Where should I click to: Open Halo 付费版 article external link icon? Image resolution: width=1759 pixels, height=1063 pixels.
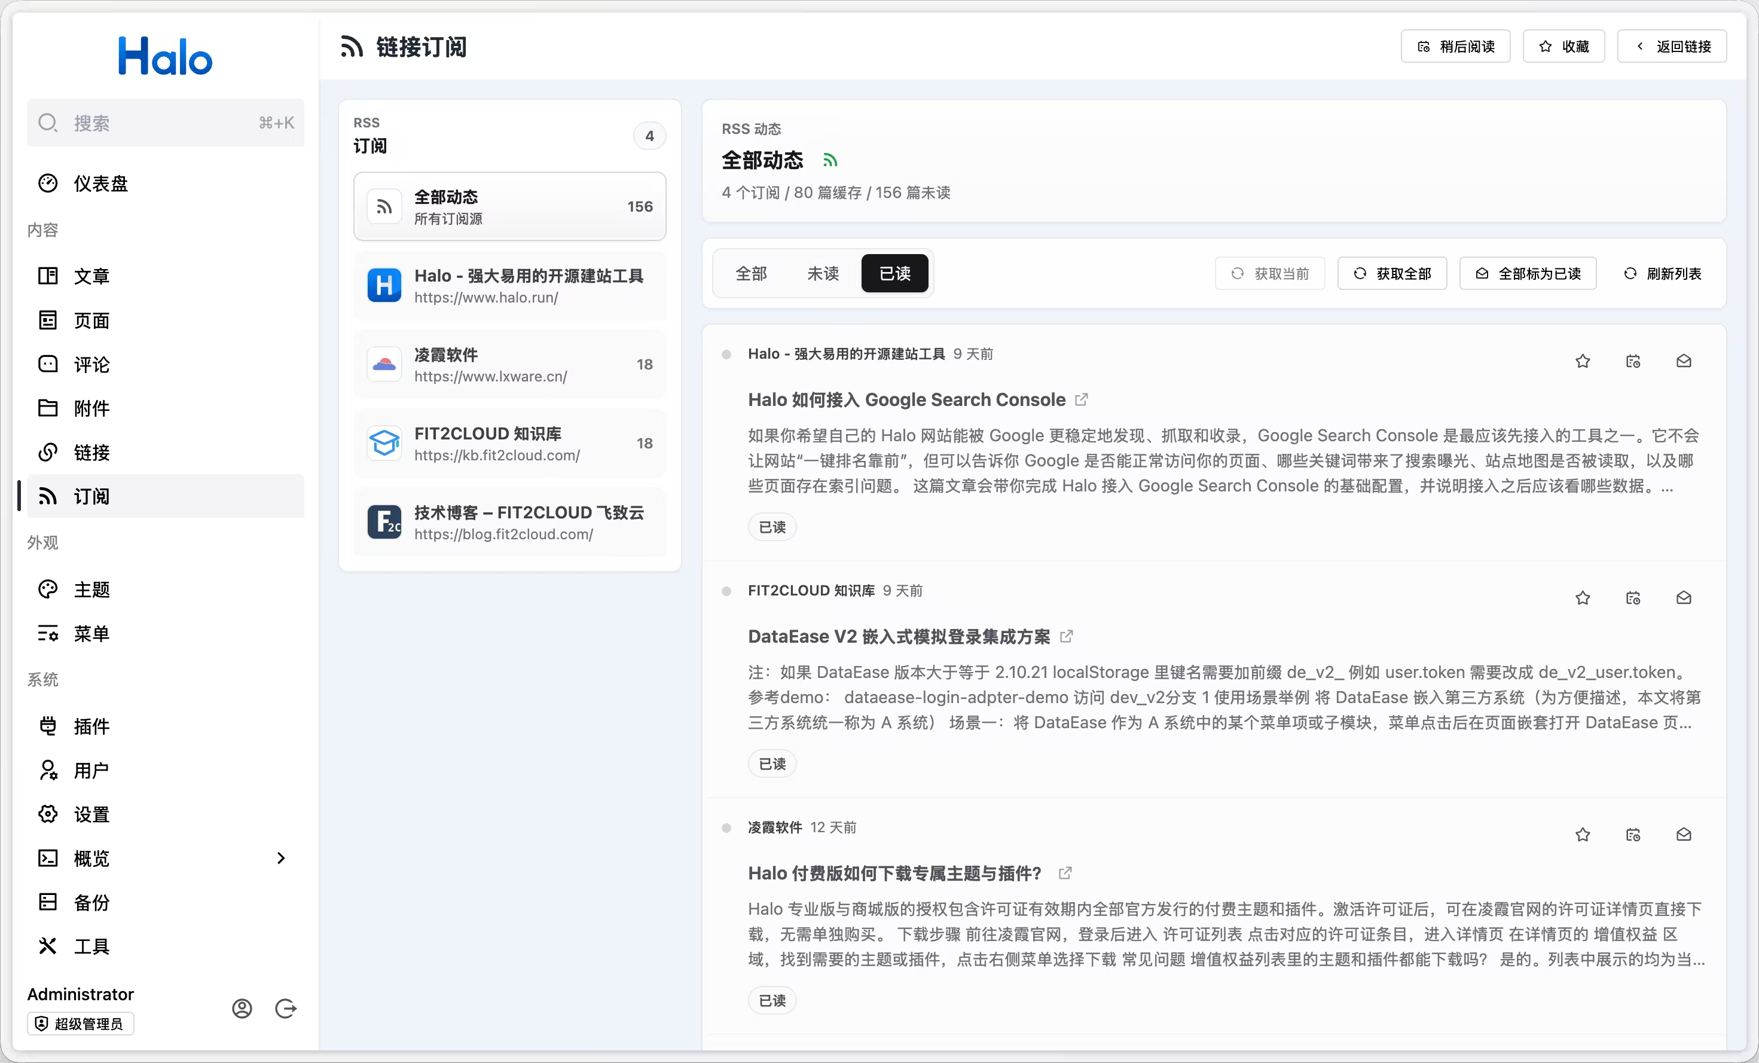point(1065,873)
